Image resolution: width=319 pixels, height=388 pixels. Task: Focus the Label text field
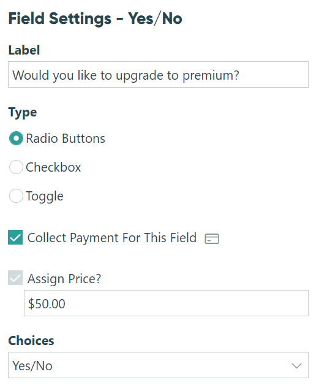point(158,75)
